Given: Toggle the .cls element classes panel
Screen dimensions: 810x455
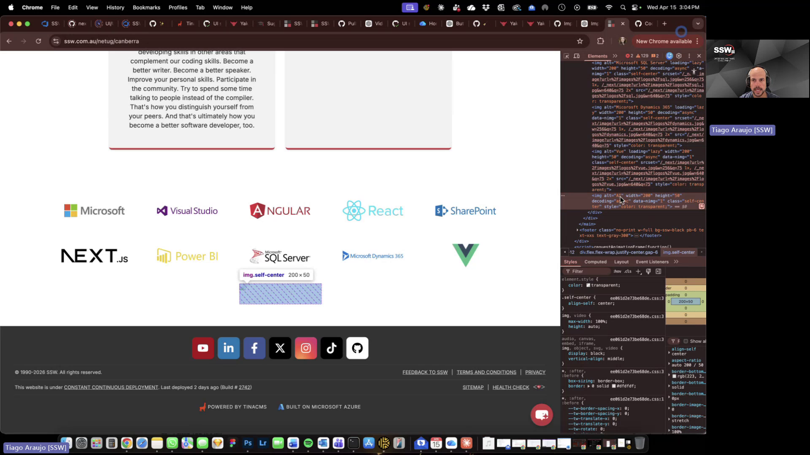Looking at the screenshot, I should [x=628, y=272].
